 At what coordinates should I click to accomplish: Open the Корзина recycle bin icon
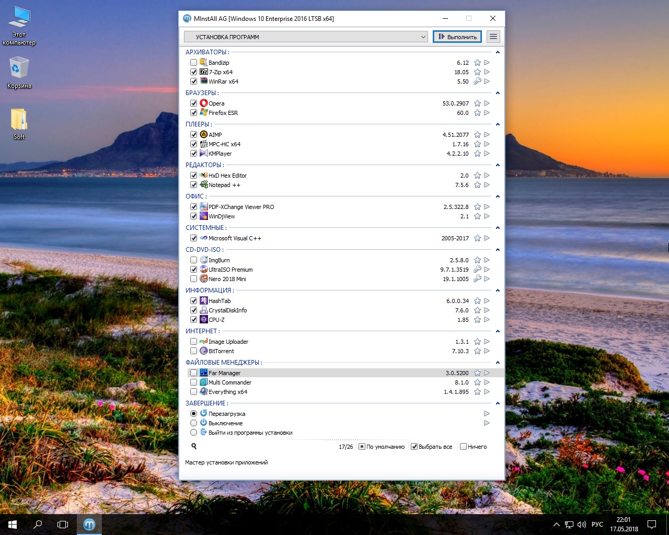[x=19, y=73]
